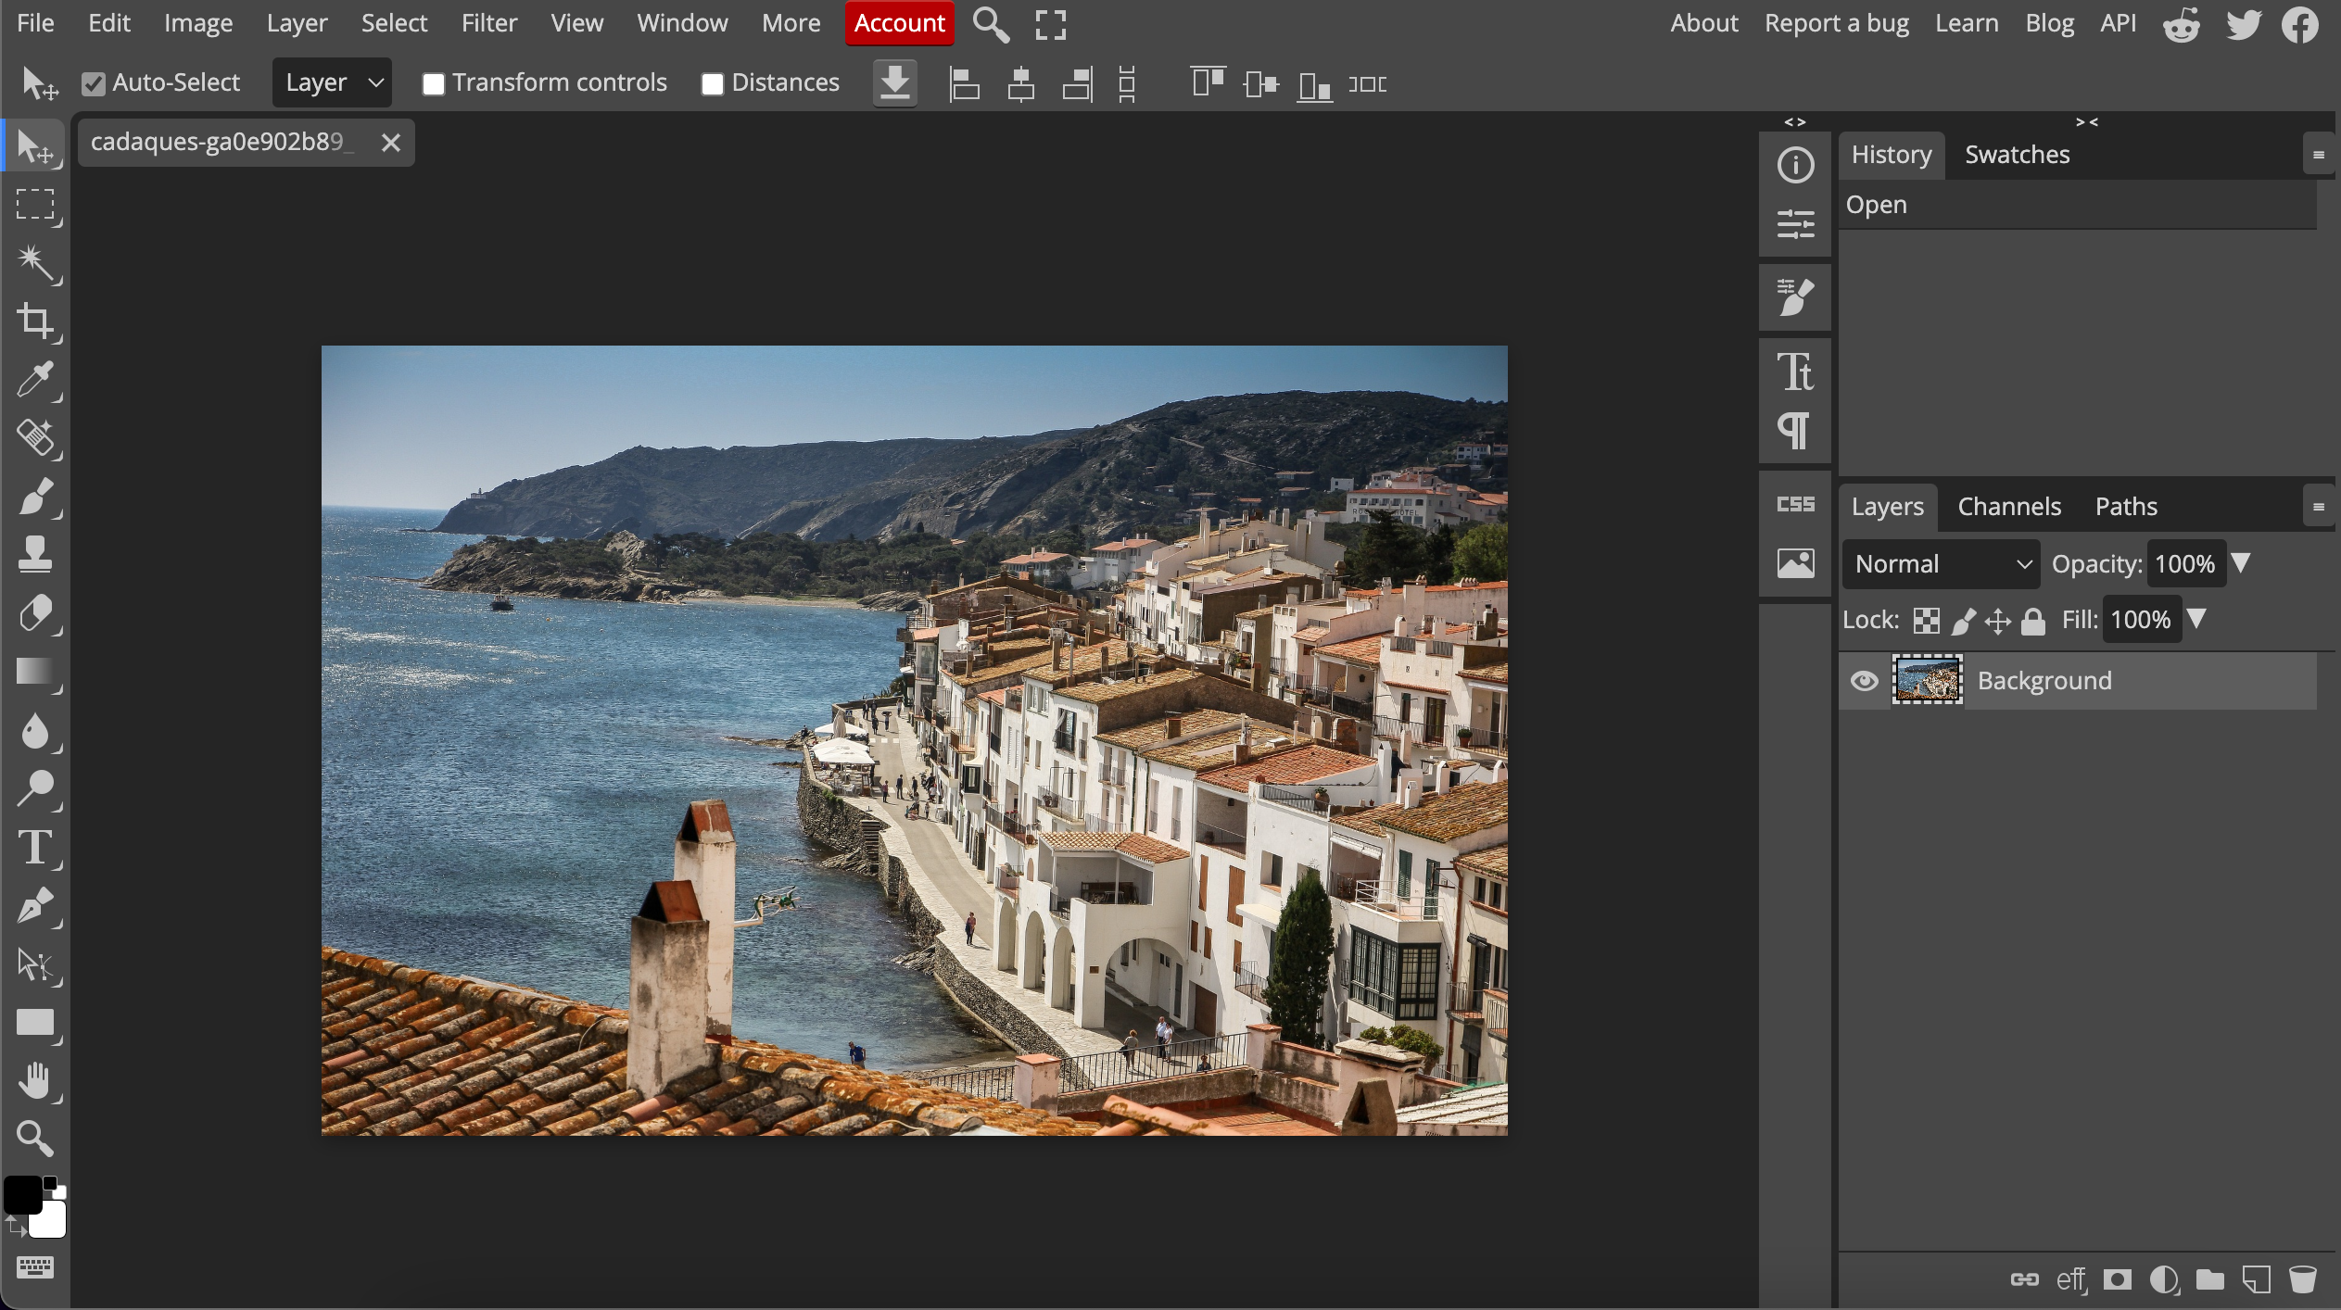Select the Zoom tool in the toolbox
2341x1310 pixels.
pos(35,1139)
